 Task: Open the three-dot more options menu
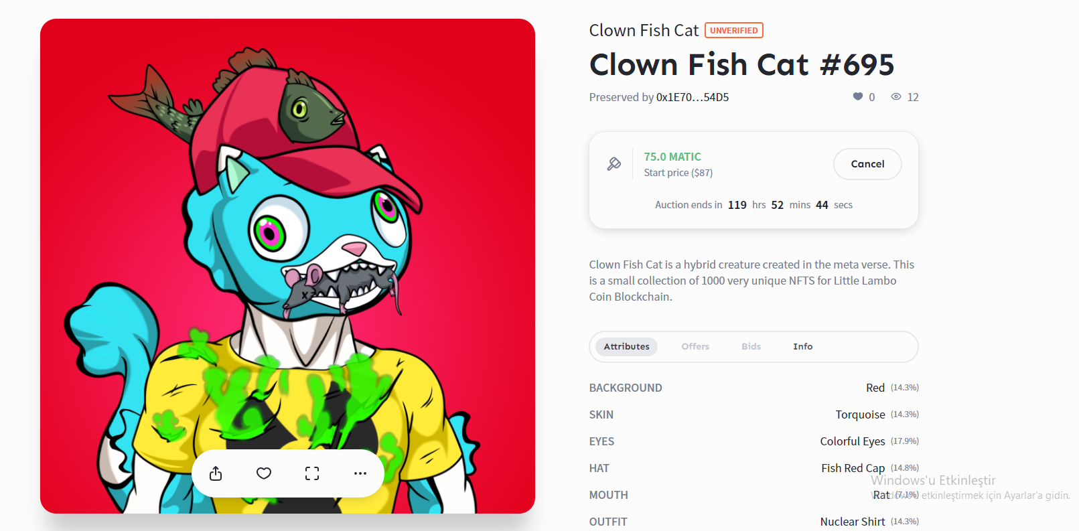tap(360, 473)
